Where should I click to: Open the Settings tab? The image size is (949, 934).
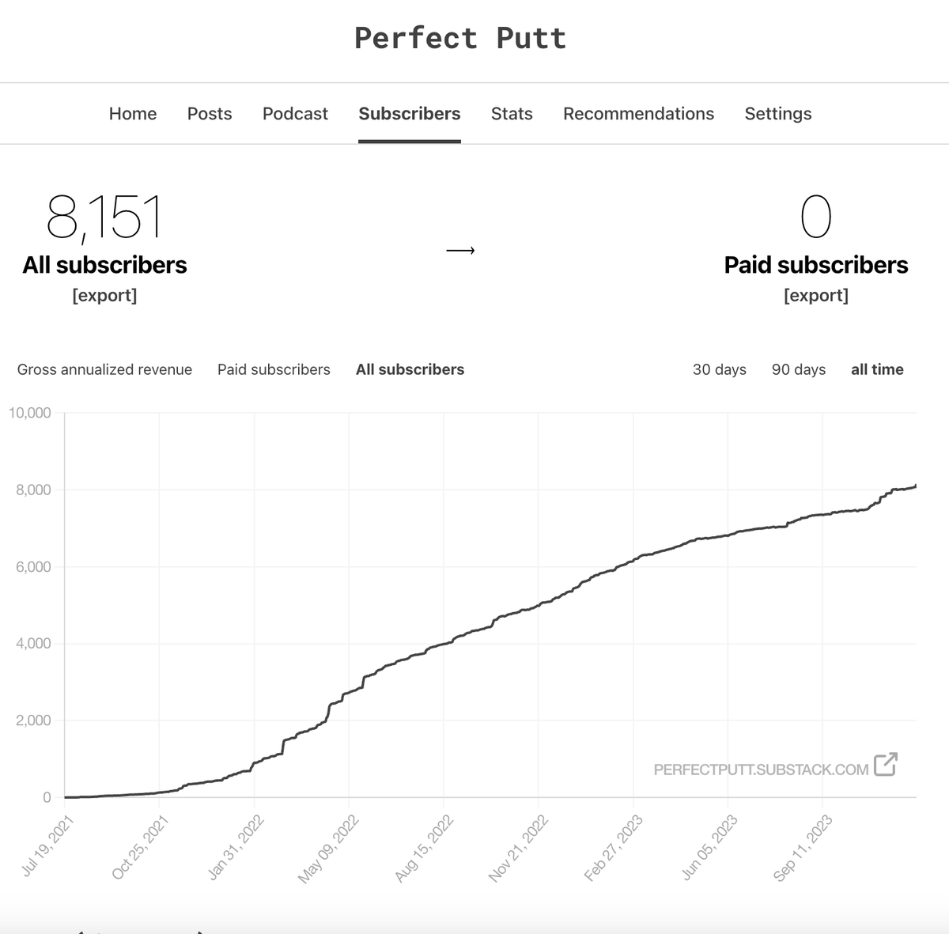(777, 113)
